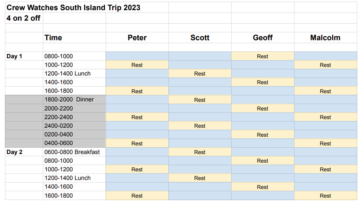Click the '4 on 2 off' cell
The width and height of the screenshot is (360, 204).
(x=23, y=18)
